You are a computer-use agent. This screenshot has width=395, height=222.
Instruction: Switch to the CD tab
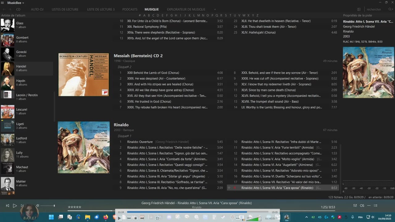tap(18, 10)
